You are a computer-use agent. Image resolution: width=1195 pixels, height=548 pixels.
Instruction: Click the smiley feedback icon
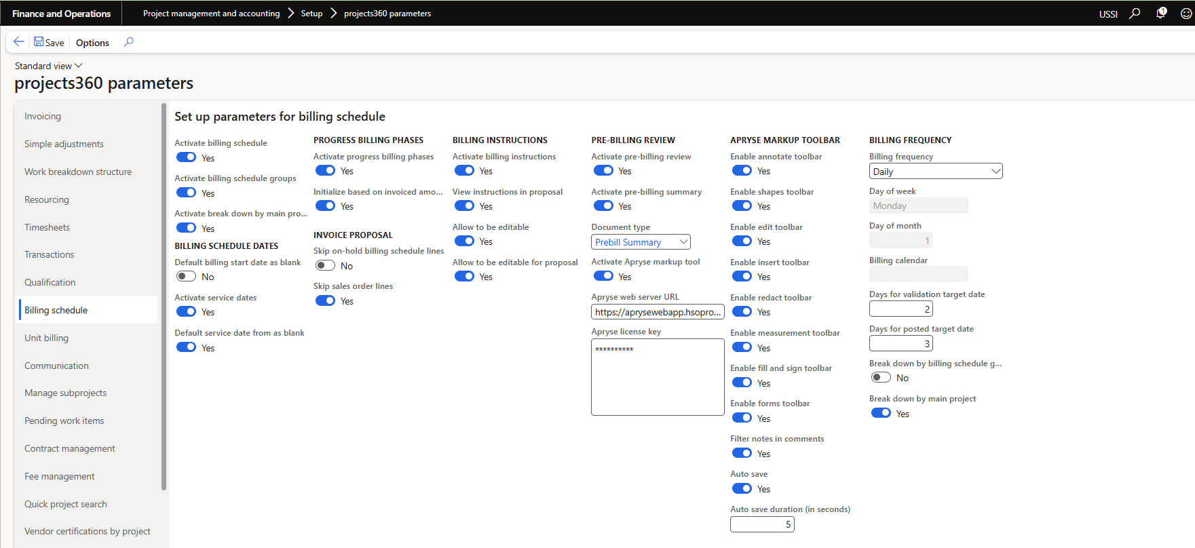[x=1185, y=14]
